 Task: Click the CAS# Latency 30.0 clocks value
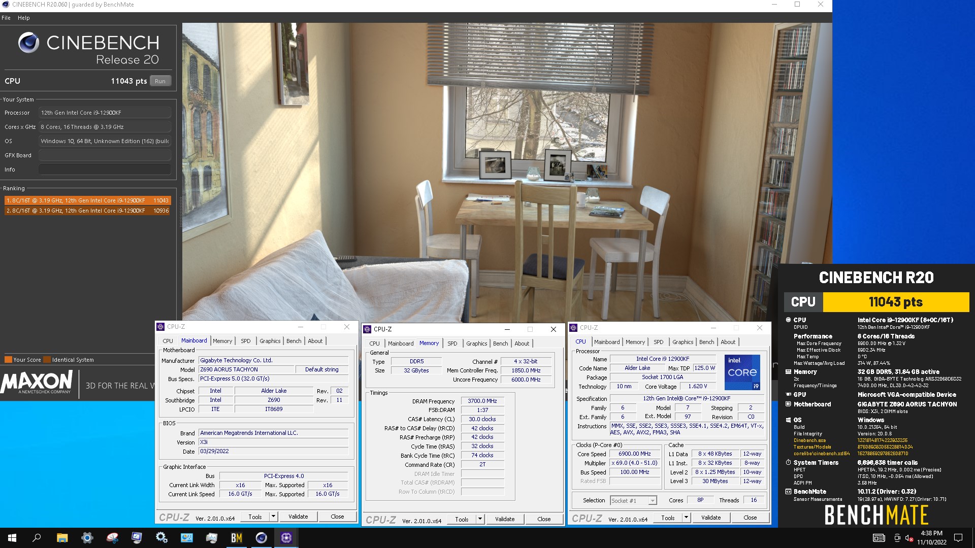point(482,419)
